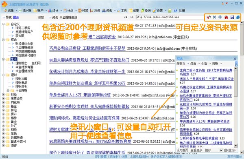Image resolution: width=244 pixels, height=159 pixels.
Task: Open article 巧用公积金还房贷 in main list
Action: [x=87, y=49]
